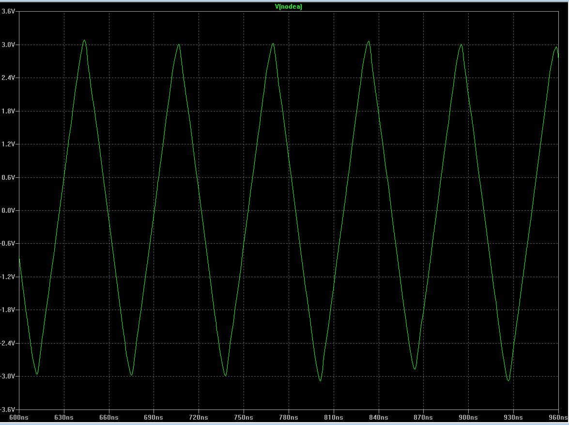Click the 780ns time axis label

point(289,417)
